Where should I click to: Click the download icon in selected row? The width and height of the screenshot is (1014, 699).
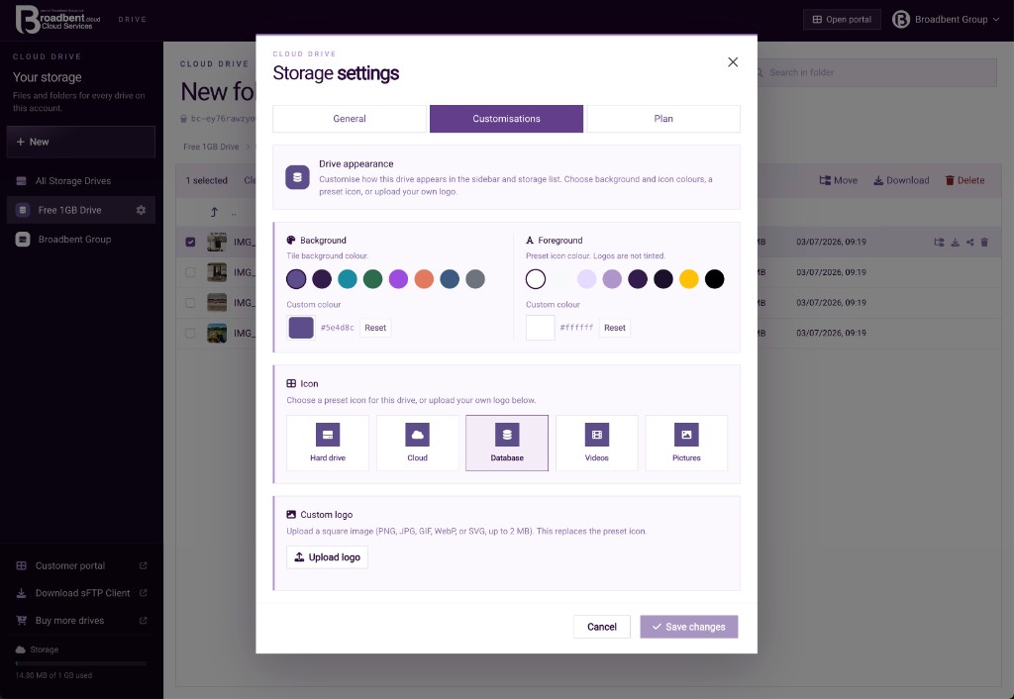(956, 243)
